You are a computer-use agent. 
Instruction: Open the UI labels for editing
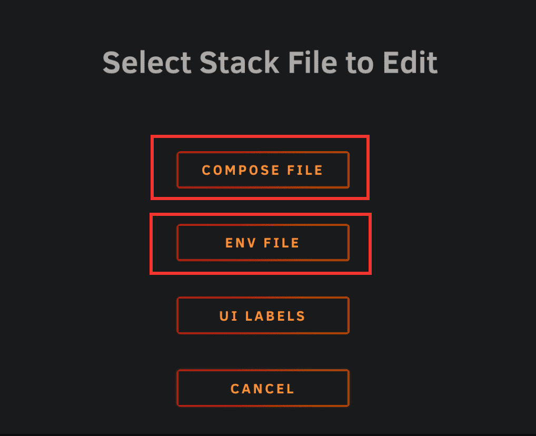coord(263,316)
